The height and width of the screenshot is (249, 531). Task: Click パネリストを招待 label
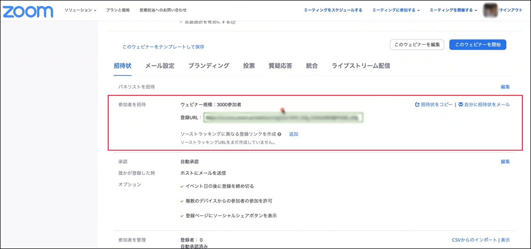pyautogui.click(x=136, y=87)
